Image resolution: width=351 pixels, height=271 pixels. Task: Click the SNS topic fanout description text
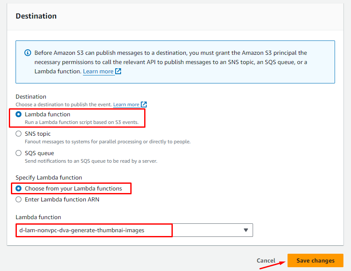click(108, 142)
